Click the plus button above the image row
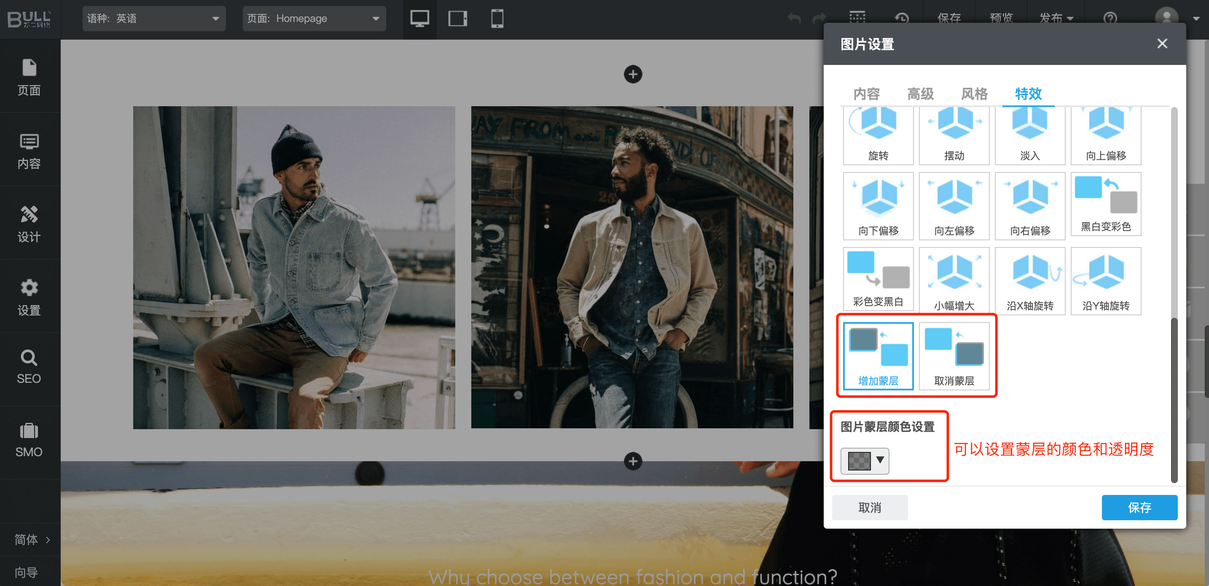The height and width of the screenshot is (586, 1209). coord(633,74)
